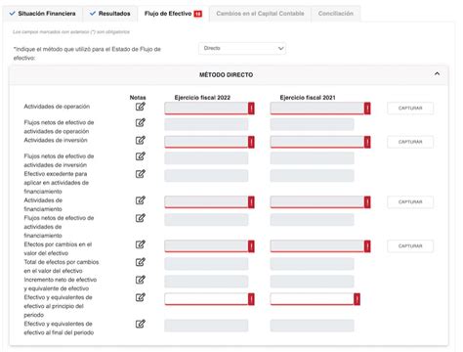Edit notes for Efectivo excedente para aplicar

coord(141,174)
